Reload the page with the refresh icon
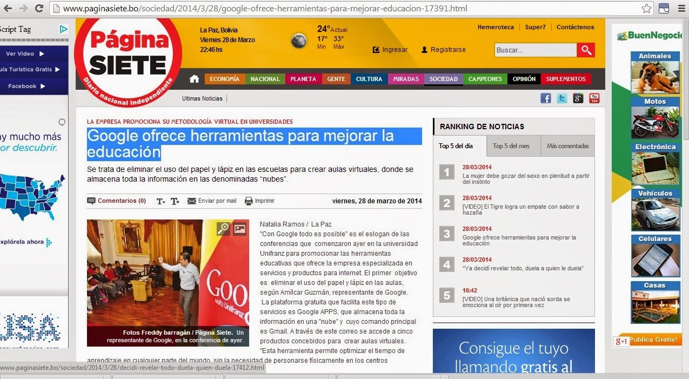The height and width of the screenshot is (379, 689). [39, 8]
